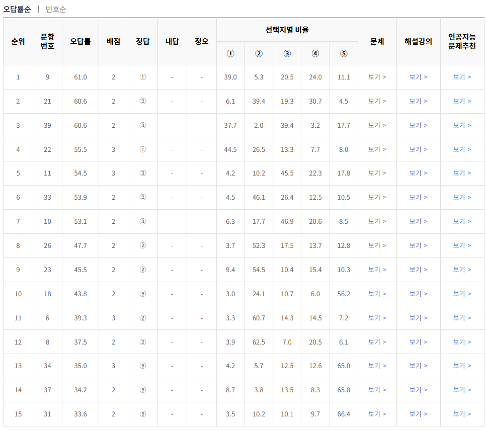Viewport: 487px width, 430px height.
Task: Select the 오답률순 tab
Action: click(x=18, y=9)
